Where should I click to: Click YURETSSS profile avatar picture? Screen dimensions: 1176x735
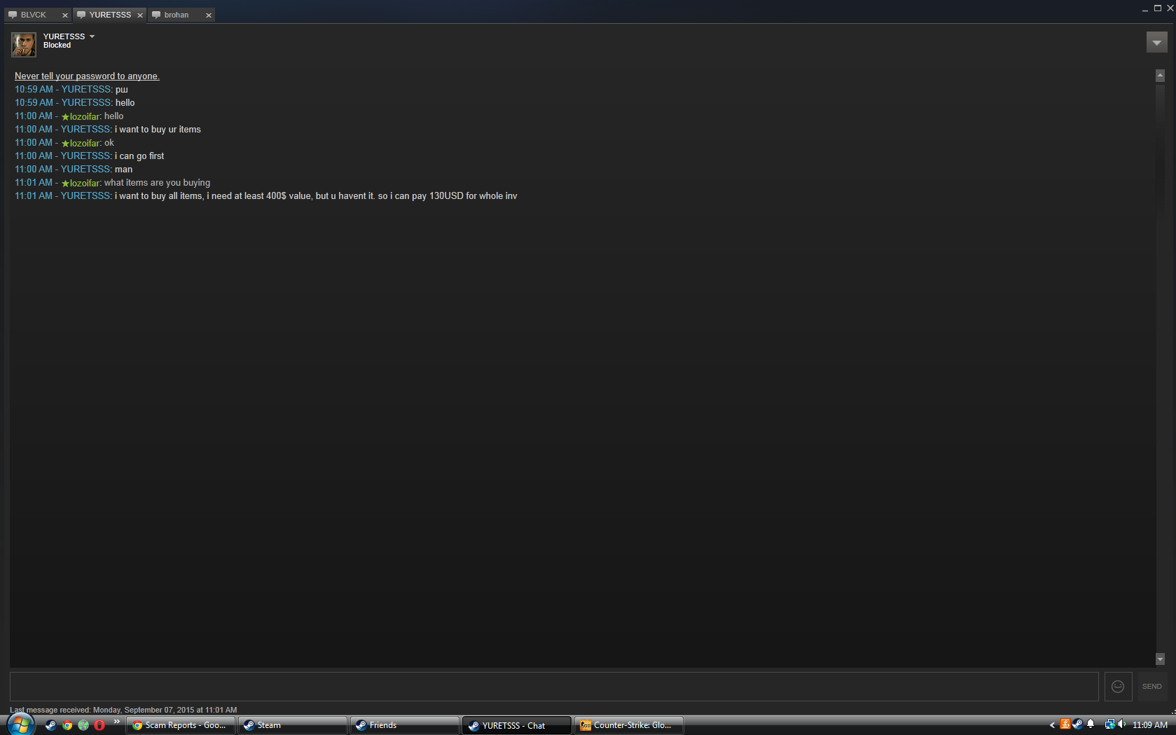[24, 44]
